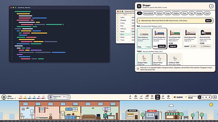This screenshot has height=122, width=218.
Task: Select the Cloud Queen Bed card
Action: point(190,38)
